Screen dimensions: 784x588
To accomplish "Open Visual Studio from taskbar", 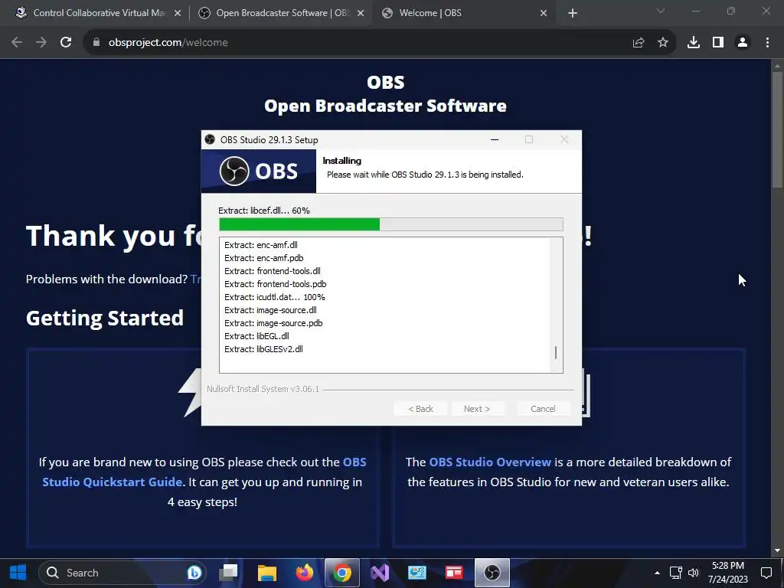I will [380, 573].
